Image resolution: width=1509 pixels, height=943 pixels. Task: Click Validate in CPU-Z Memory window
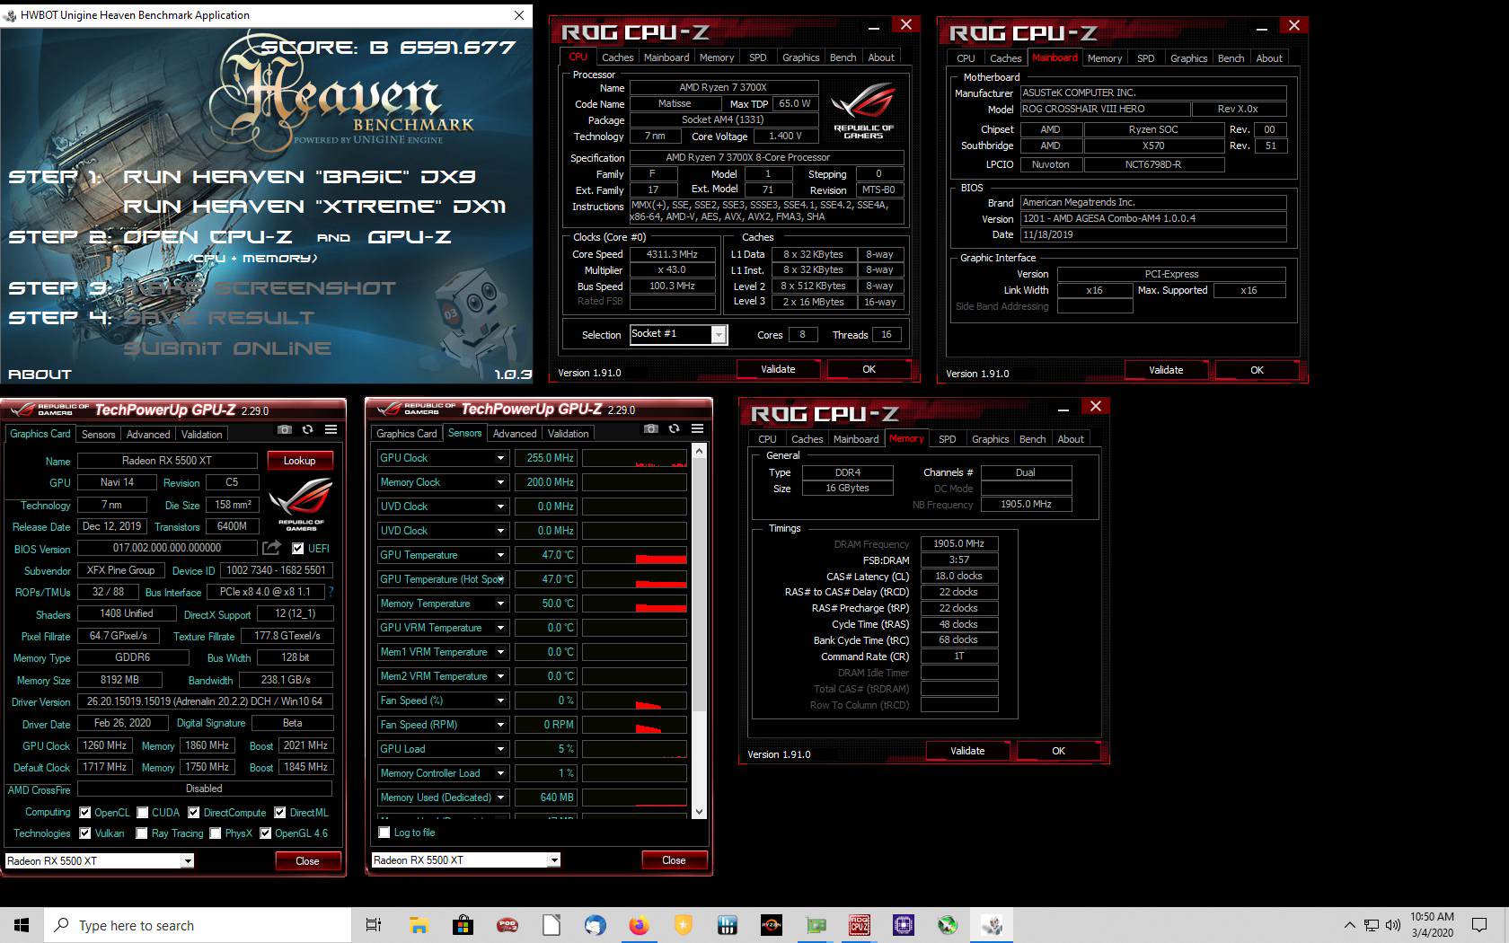point(967,751)
